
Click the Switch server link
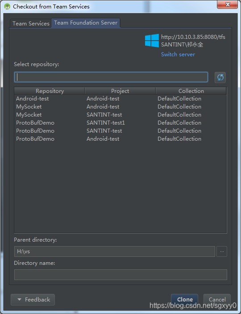(x=178, y=54)
